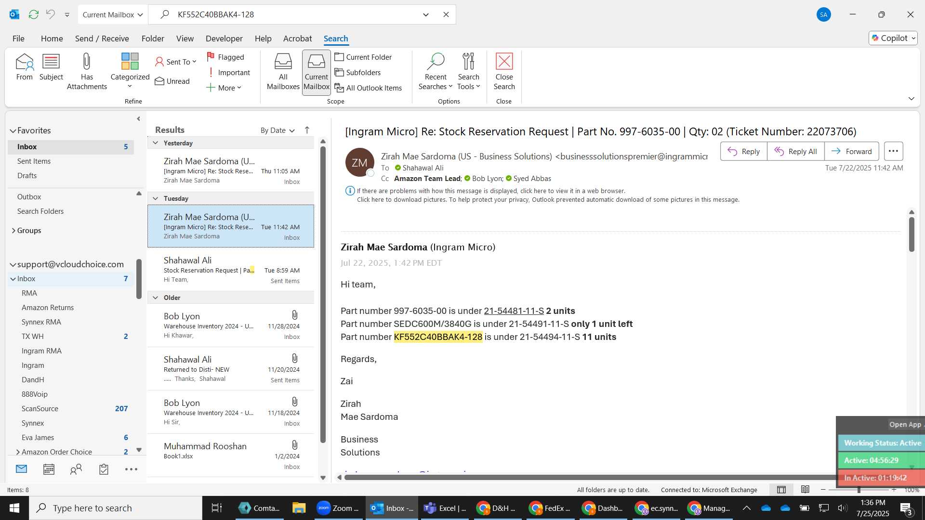
Task: Open the Calendar view
Action: [x=49, y=469]
